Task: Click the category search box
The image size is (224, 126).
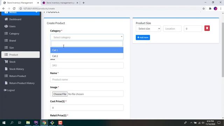Action: click(x=87, y=44)
